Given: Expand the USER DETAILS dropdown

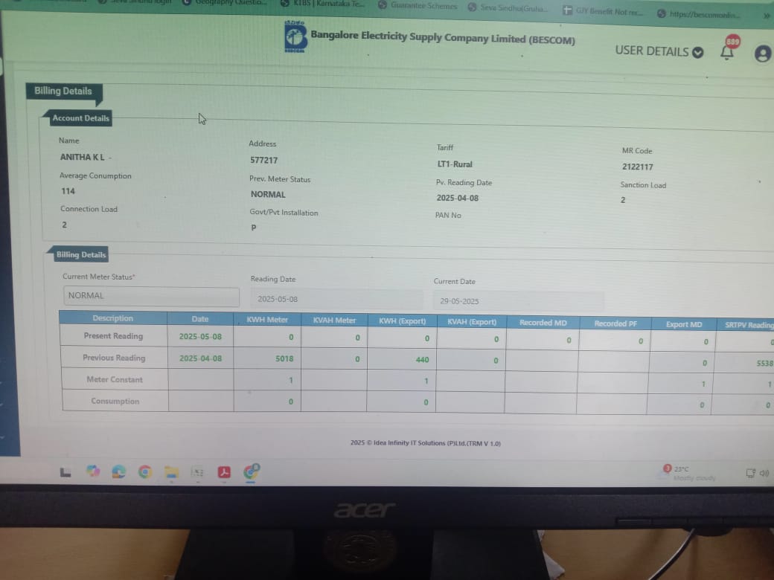Looking at the screenshot, I should click(659, 51).
